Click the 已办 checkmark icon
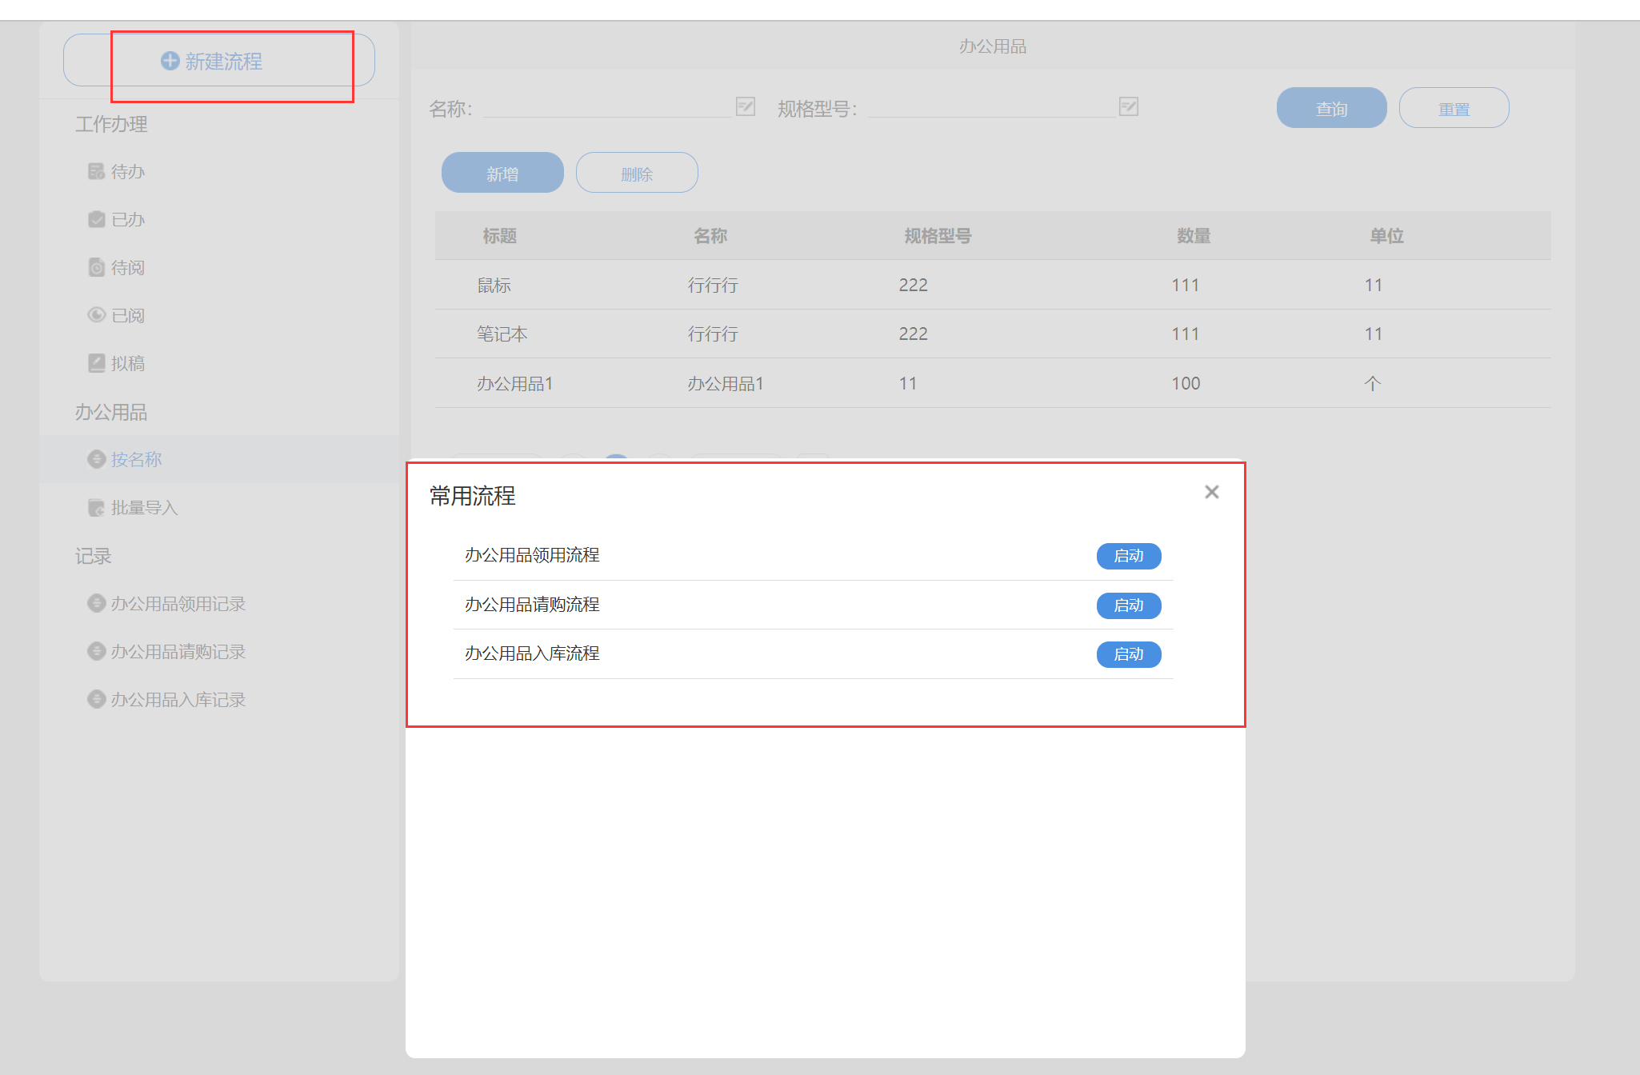 pos(96,219)
